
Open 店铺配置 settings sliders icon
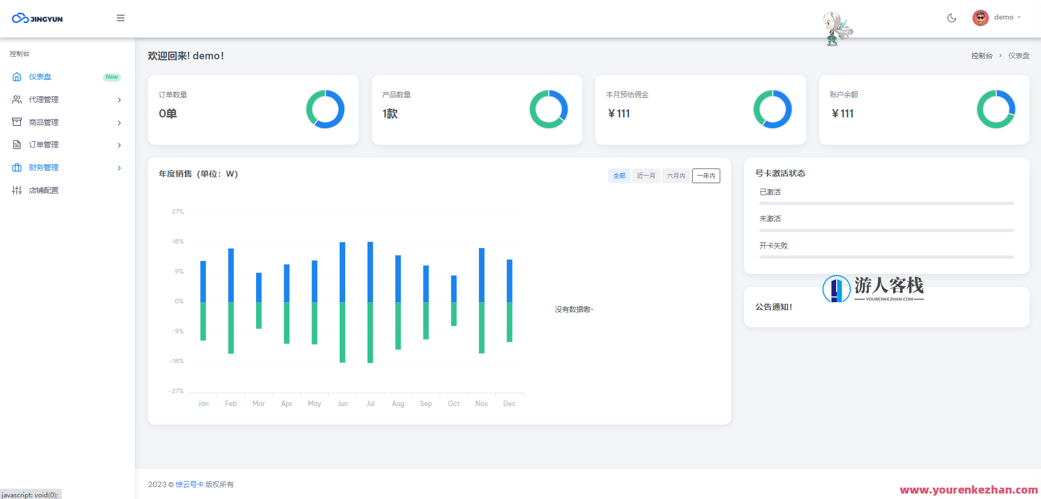[x=17, y=190]
